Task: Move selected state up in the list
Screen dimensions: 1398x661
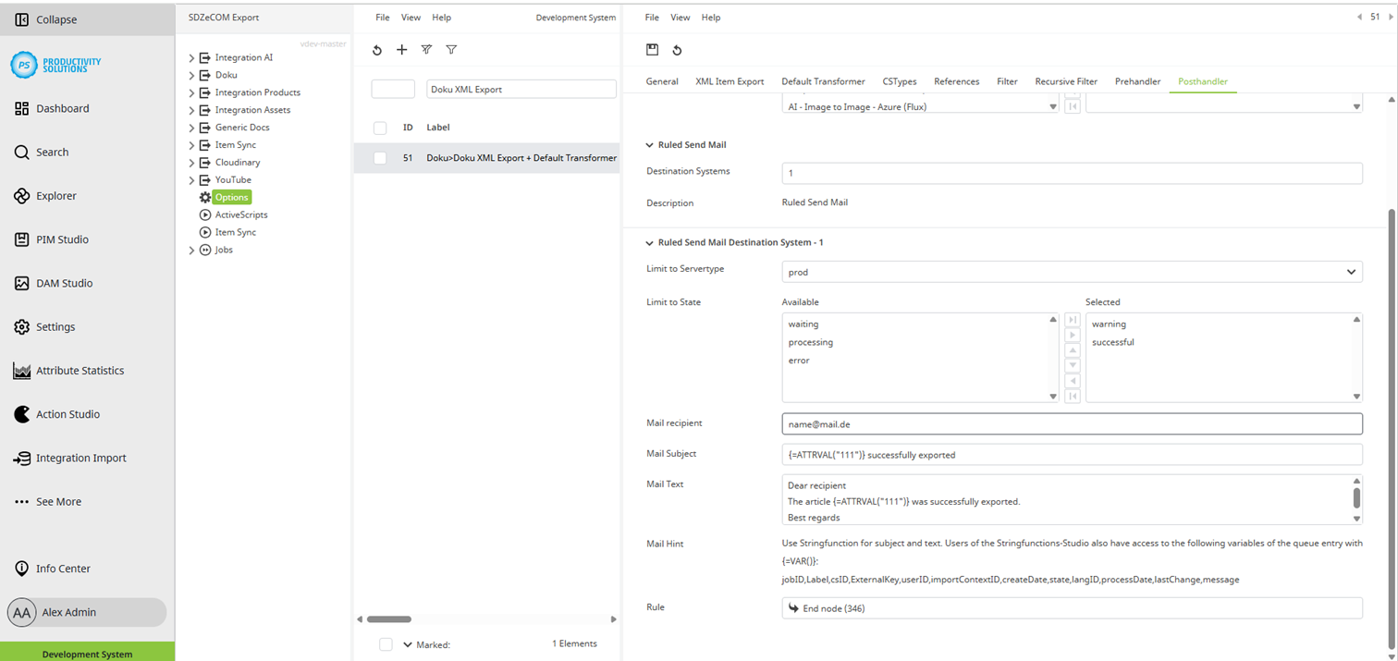Action: pos(1073,350)
